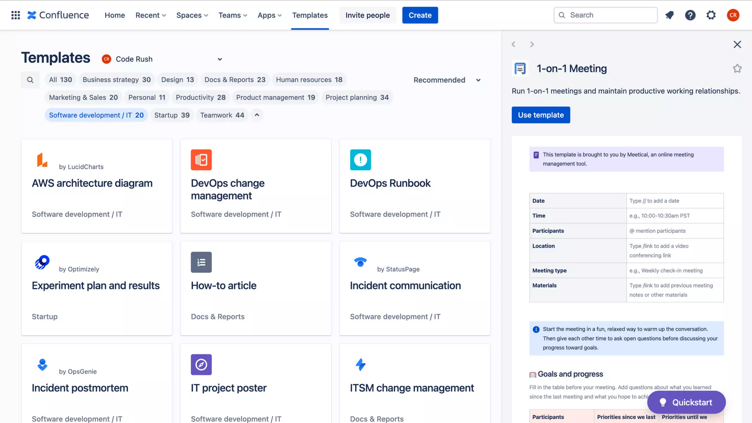Open the settings gear icon
752x423 pixels.
(711, 15)
